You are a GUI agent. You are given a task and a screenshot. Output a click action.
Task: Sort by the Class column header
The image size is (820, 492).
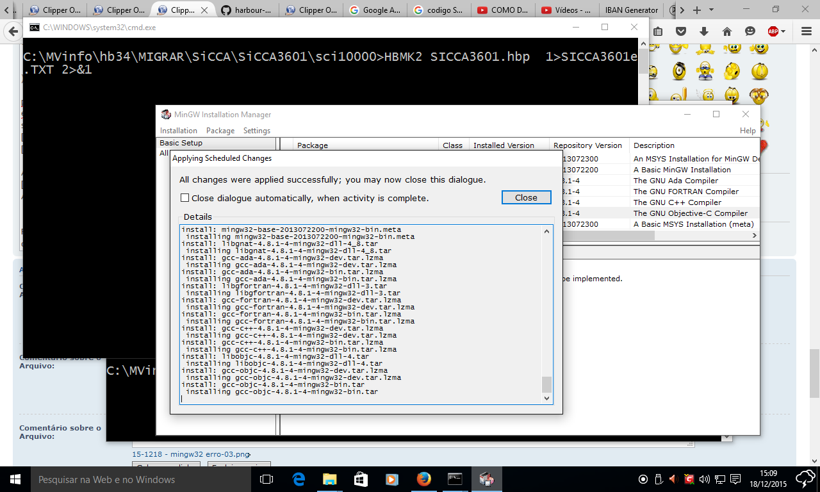pos(453,145)
